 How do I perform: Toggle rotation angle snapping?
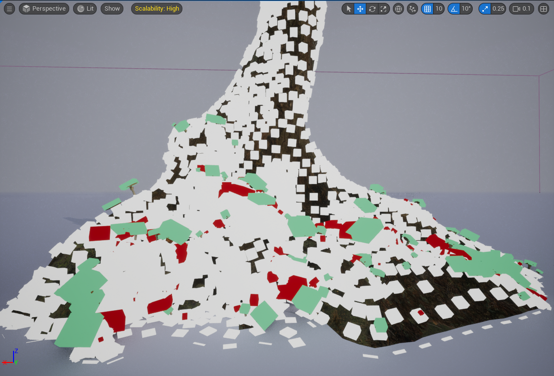tap(454, 9)
